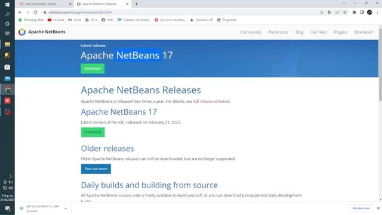Screen dimensions: 382x215
Task: Bookmark this page with the star
Action: point(345,12)
